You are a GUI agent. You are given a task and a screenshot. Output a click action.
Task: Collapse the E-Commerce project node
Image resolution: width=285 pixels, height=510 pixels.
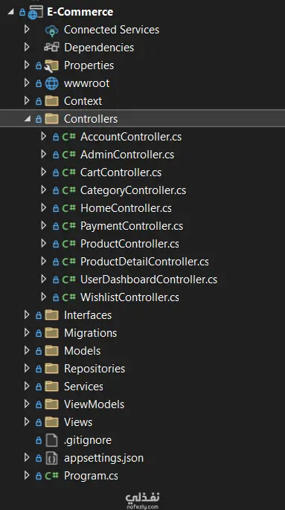click(x=10, y=12)
